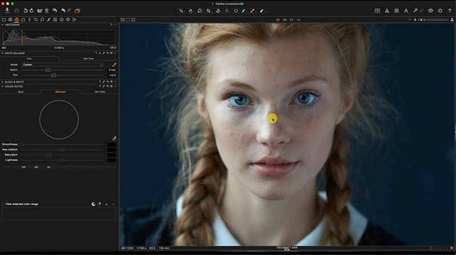
Task: Click the Capture camera icon
Action: click(x=17, y=10)
